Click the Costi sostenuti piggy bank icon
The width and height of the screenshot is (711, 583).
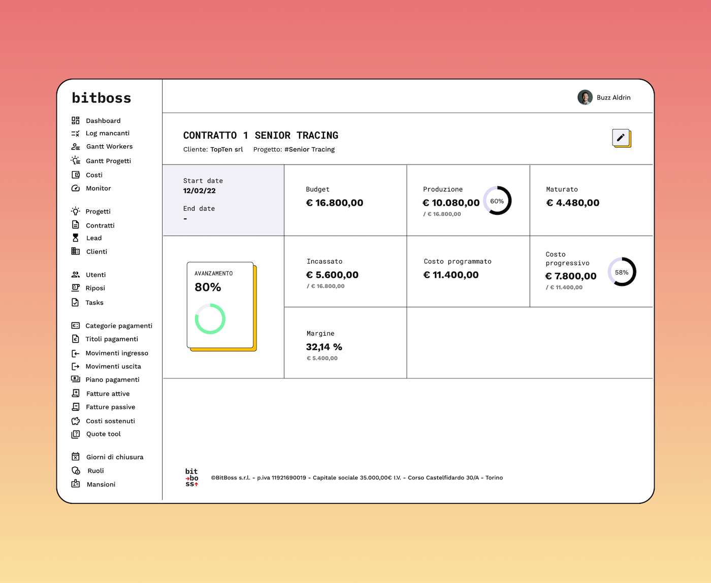coord(76,421)
